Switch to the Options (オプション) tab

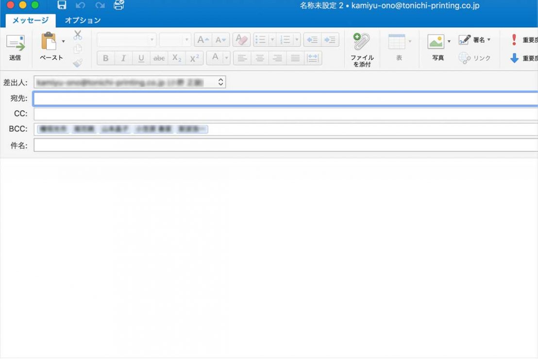(83, 20)
